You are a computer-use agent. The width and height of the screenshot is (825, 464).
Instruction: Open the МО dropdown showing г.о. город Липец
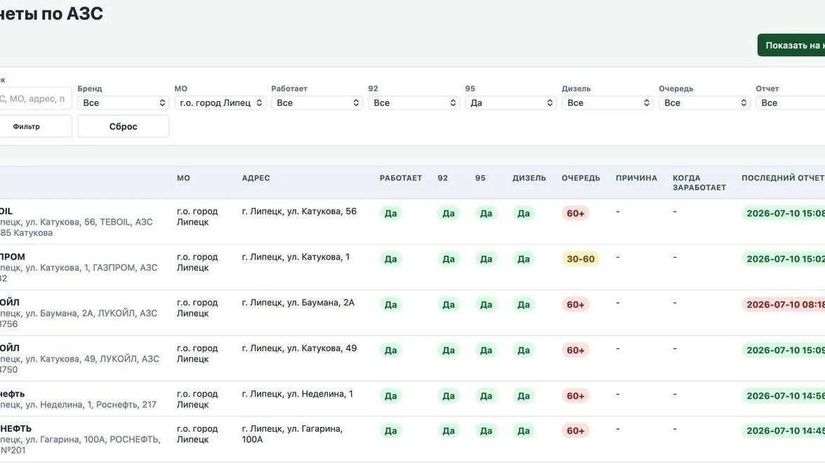pos(220,102)
